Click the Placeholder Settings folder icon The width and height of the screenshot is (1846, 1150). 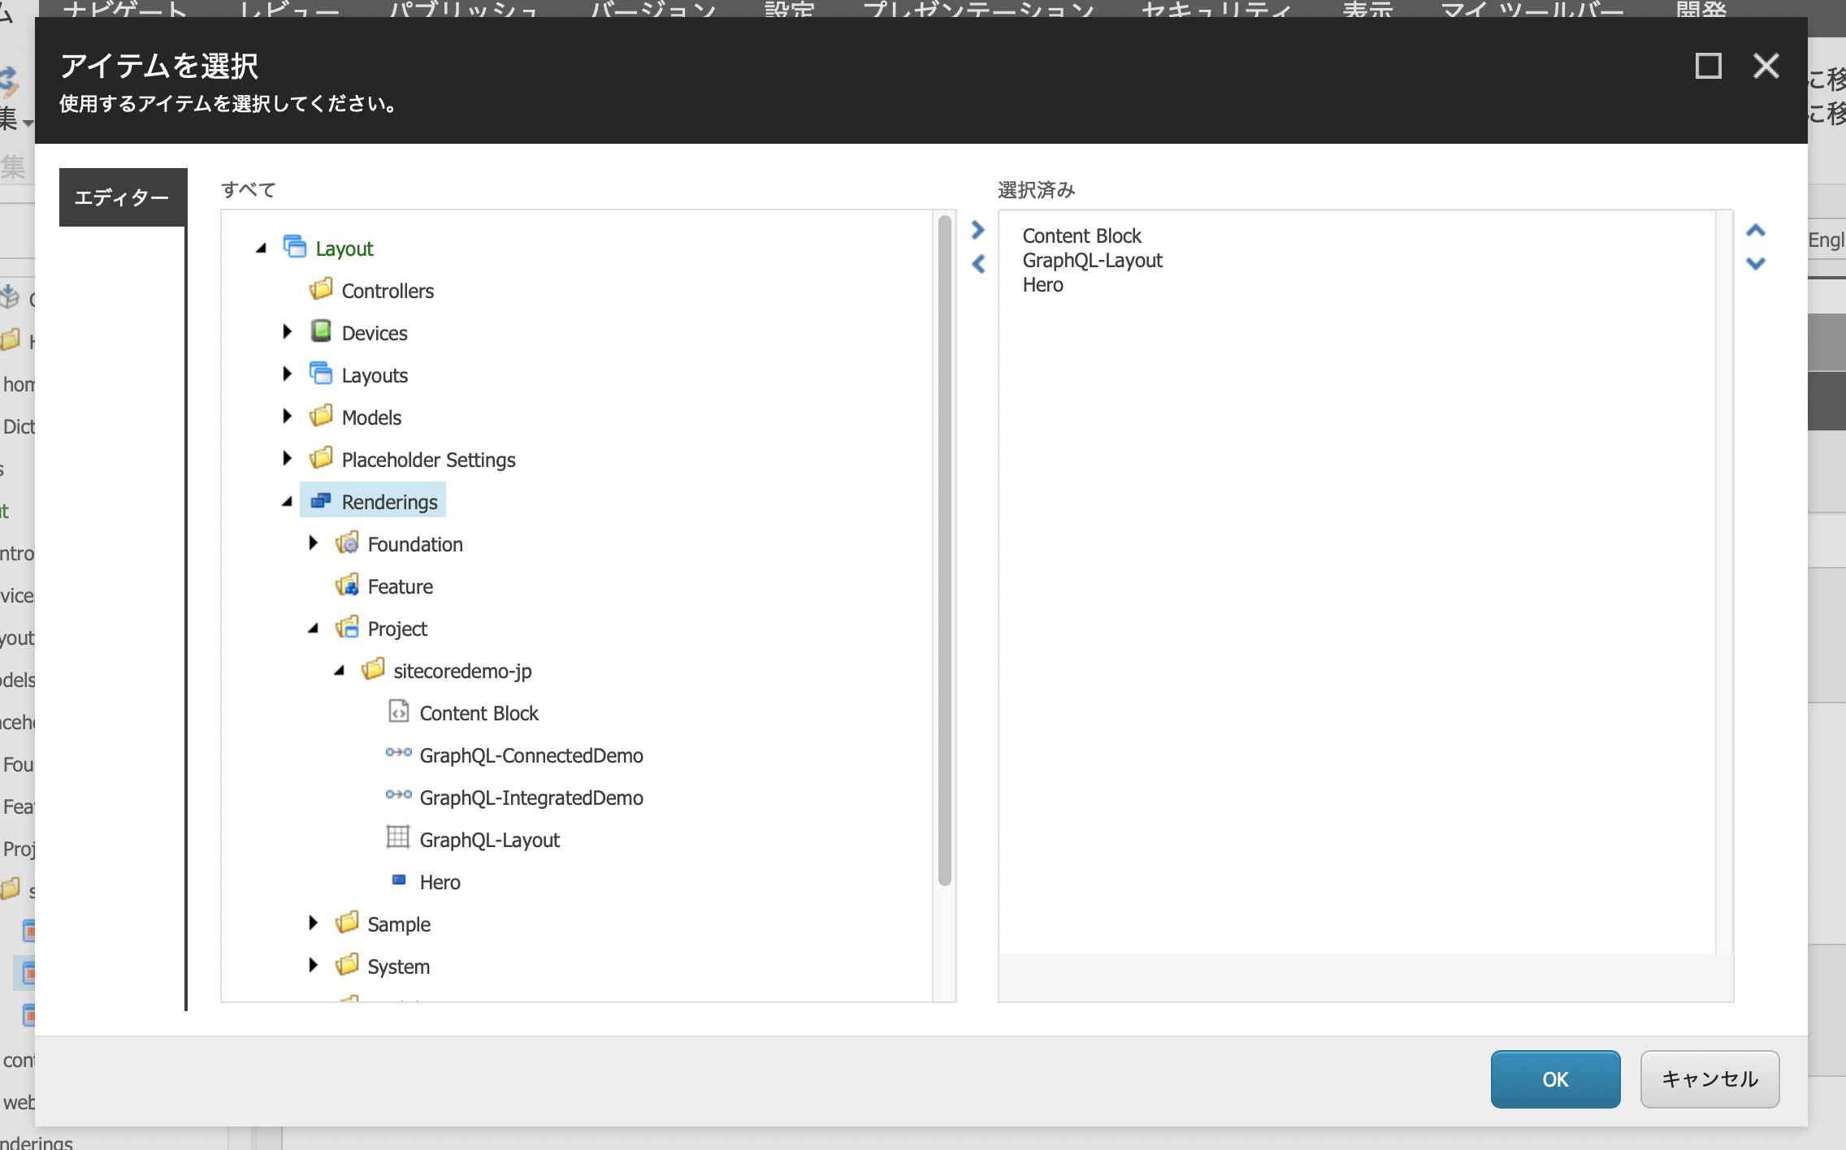[x=321, y=457]
